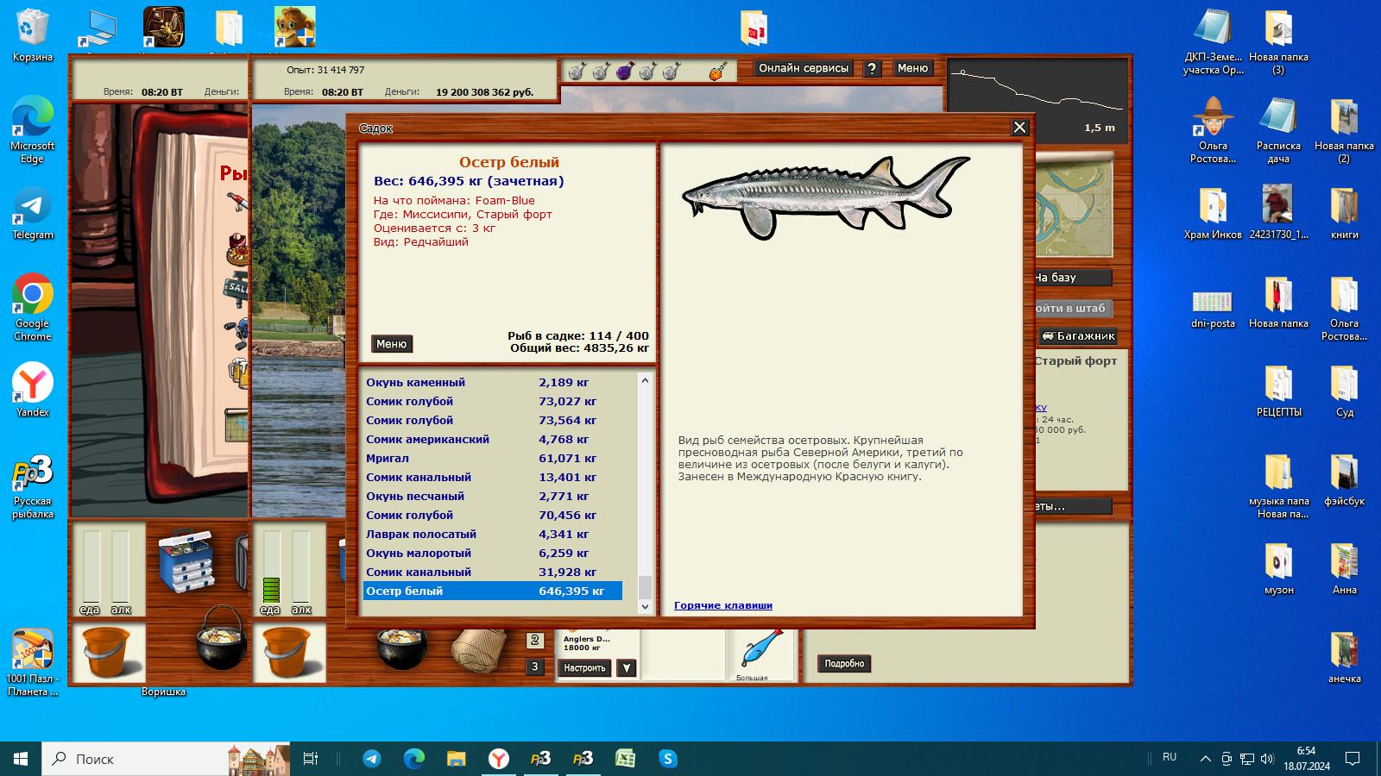Image resolution: width=1381 pixels, height=776 pixels.
Task: Open the РЕЦЕПТЫ folder
Action: tap(1278, 391)
